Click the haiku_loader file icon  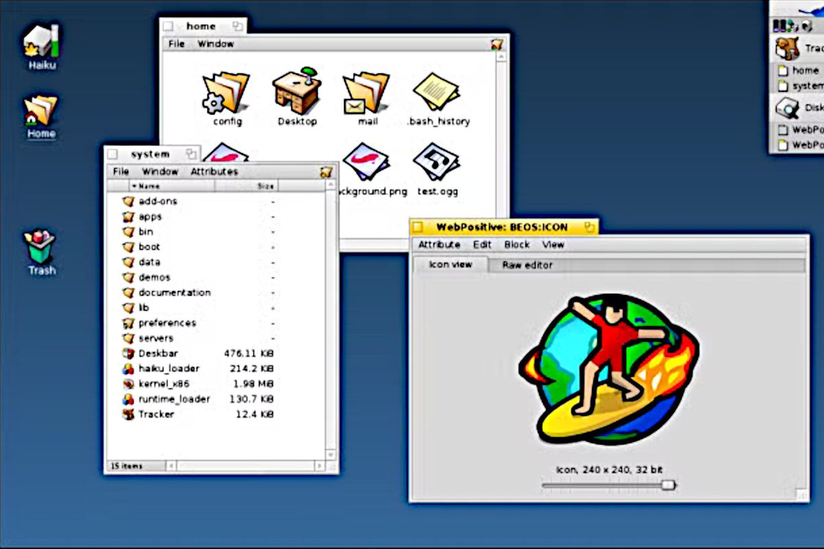pyautogui.click(x=128, y=369)
